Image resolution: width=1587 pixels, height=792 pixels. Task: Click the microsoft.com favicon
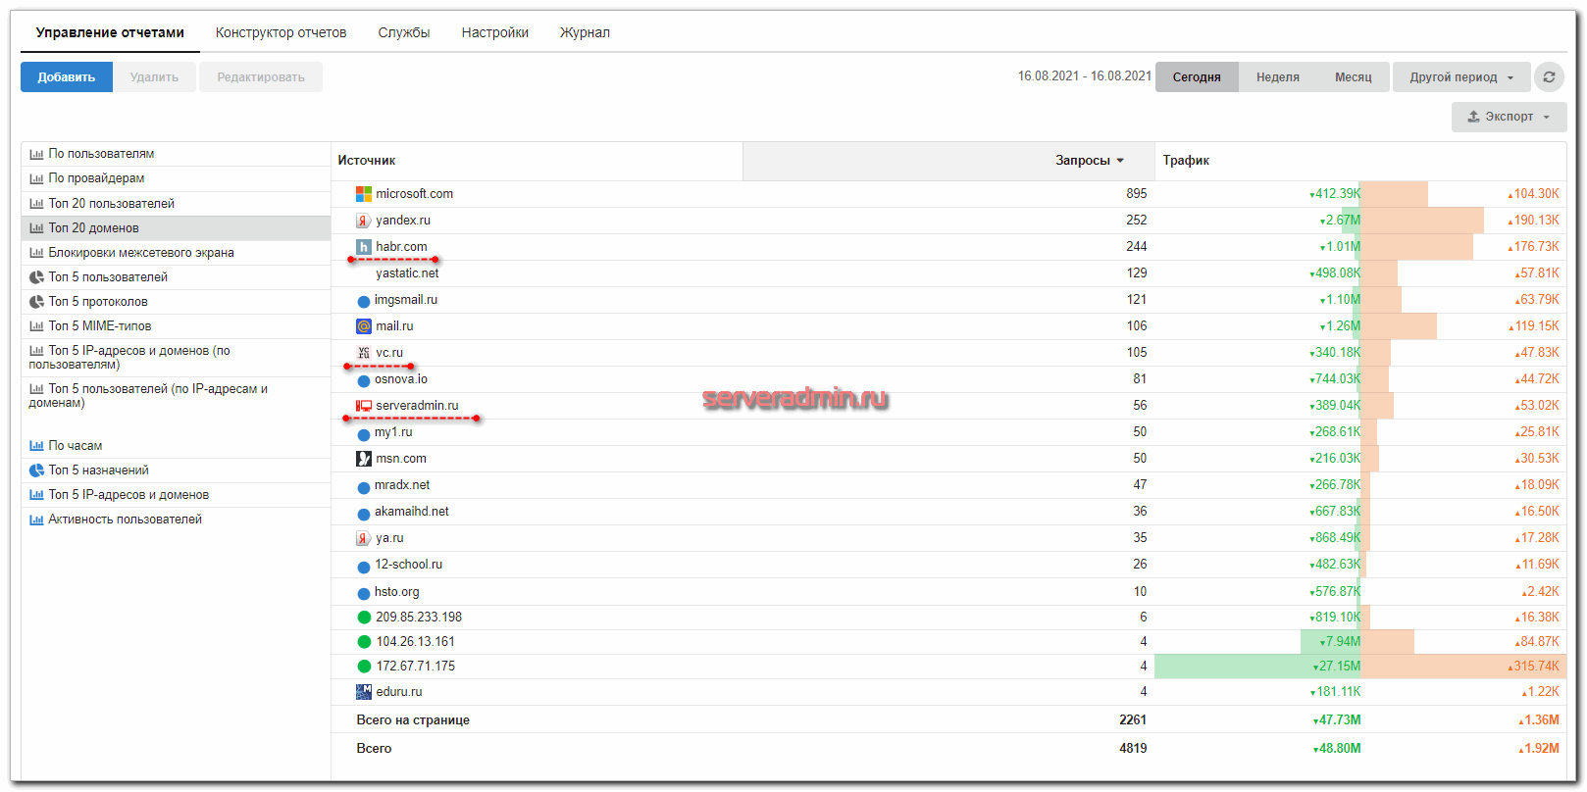point(364,194)
